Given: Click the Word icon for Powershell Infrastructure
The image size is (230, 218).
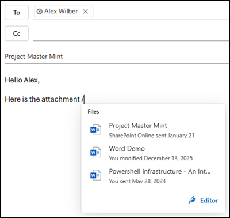Looking at the screenshot, I should (95, 175).
